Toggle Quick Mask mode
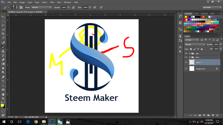Viewport: 223px width, 125px height. (3, 111)
